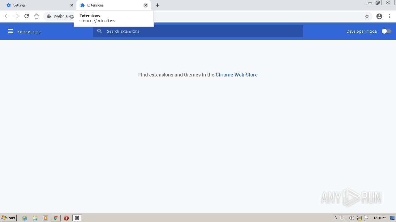
Task: Open the active dark taskbar application
Action: (x=77, y=218)
